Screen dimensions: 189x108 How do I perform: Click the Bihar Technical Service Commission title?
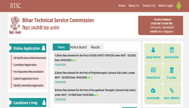point(58,20)
